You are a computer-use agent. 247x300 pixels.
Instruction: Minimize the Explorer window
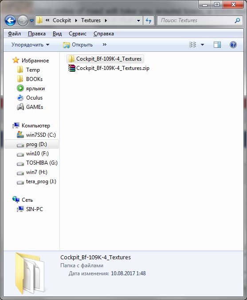coord(205,4)
